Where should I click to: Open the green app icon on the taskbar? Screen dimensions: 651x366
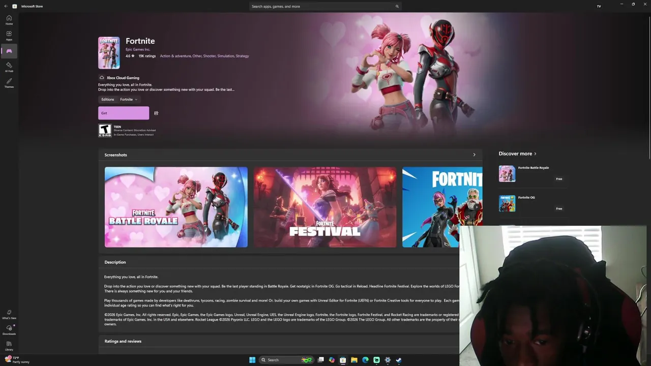coord(376,360)
